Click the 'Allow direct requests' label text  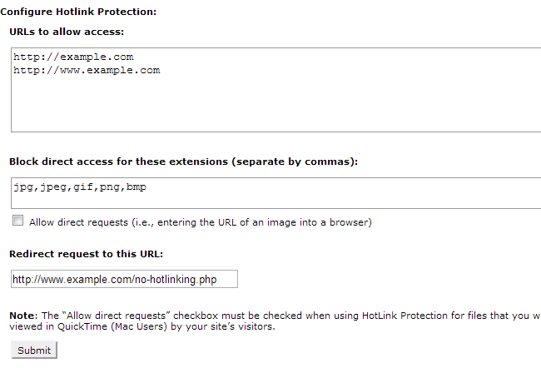click(200, 222)
